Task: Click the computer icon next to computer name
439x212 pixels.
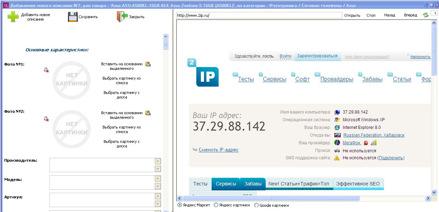Action: (337, 112)
